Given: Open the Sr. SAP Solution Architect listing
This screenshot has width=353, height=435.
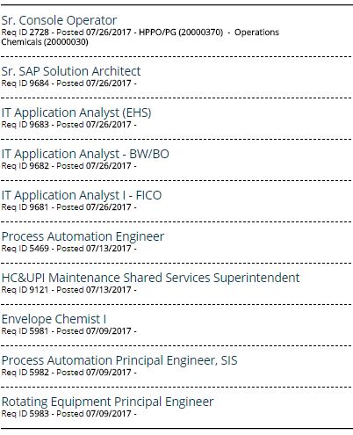Looking at the screenshot, I should [71, 71].
